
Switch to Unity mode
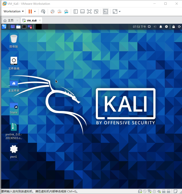96,12
